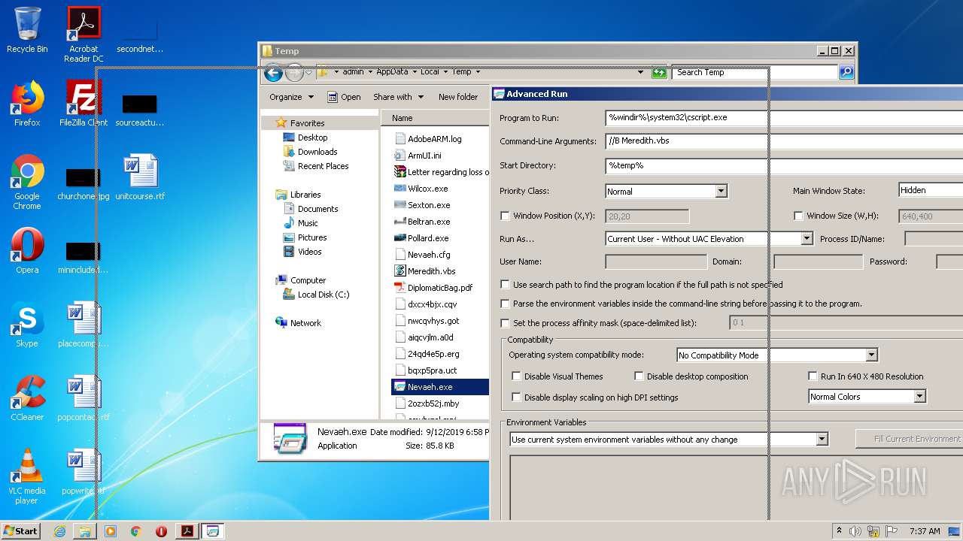Launch the Acrobat Reader DC shortcut
963x541 pixels.
84,35
